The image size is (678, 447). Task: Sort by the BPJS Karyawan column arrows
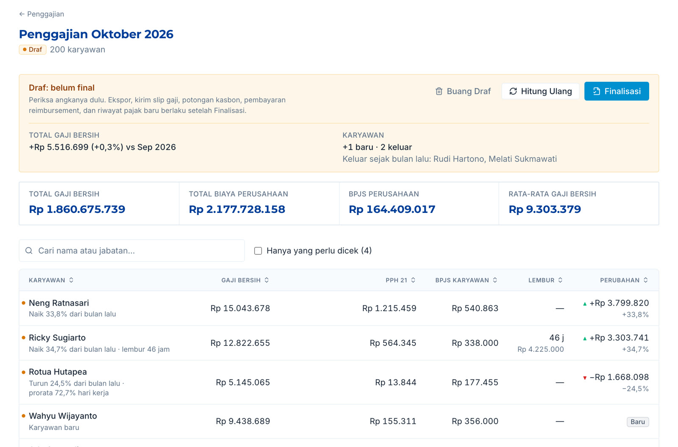pos(495,280)
